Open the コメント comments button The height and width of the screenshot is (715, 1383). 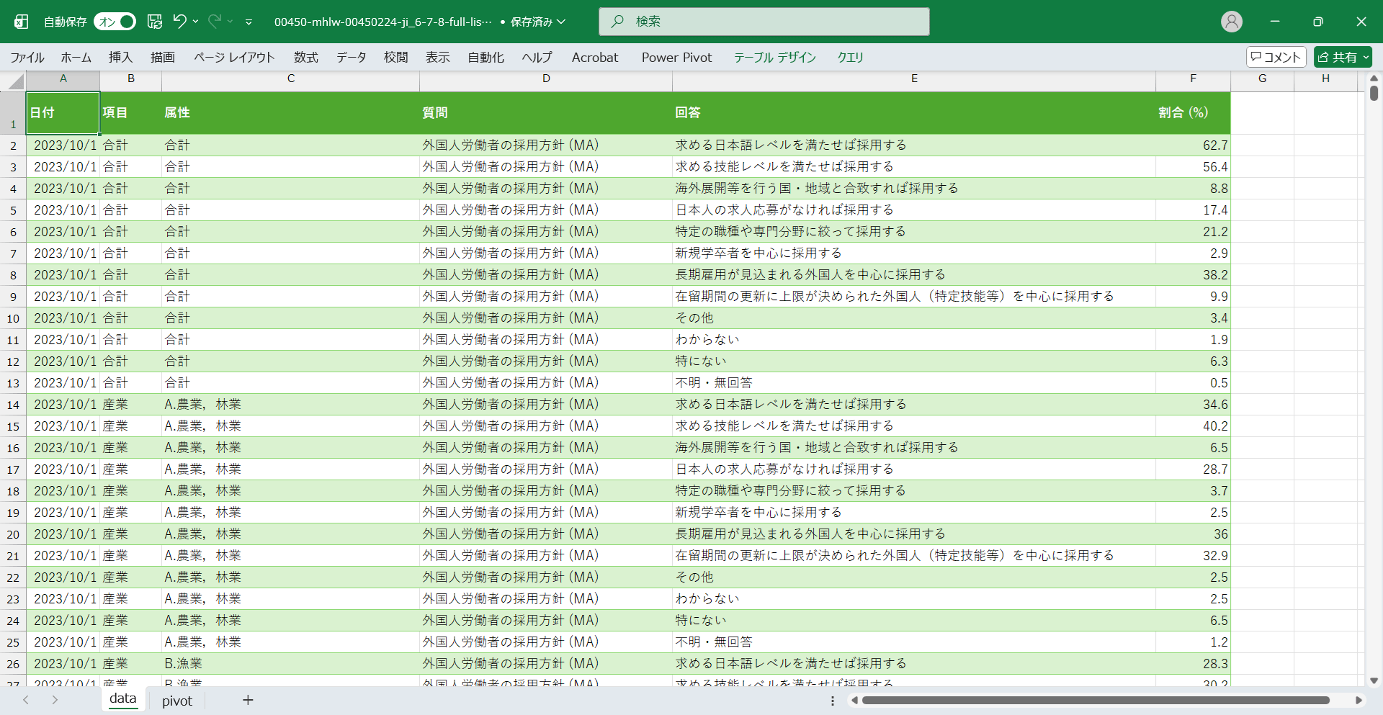pos(1276,57)
